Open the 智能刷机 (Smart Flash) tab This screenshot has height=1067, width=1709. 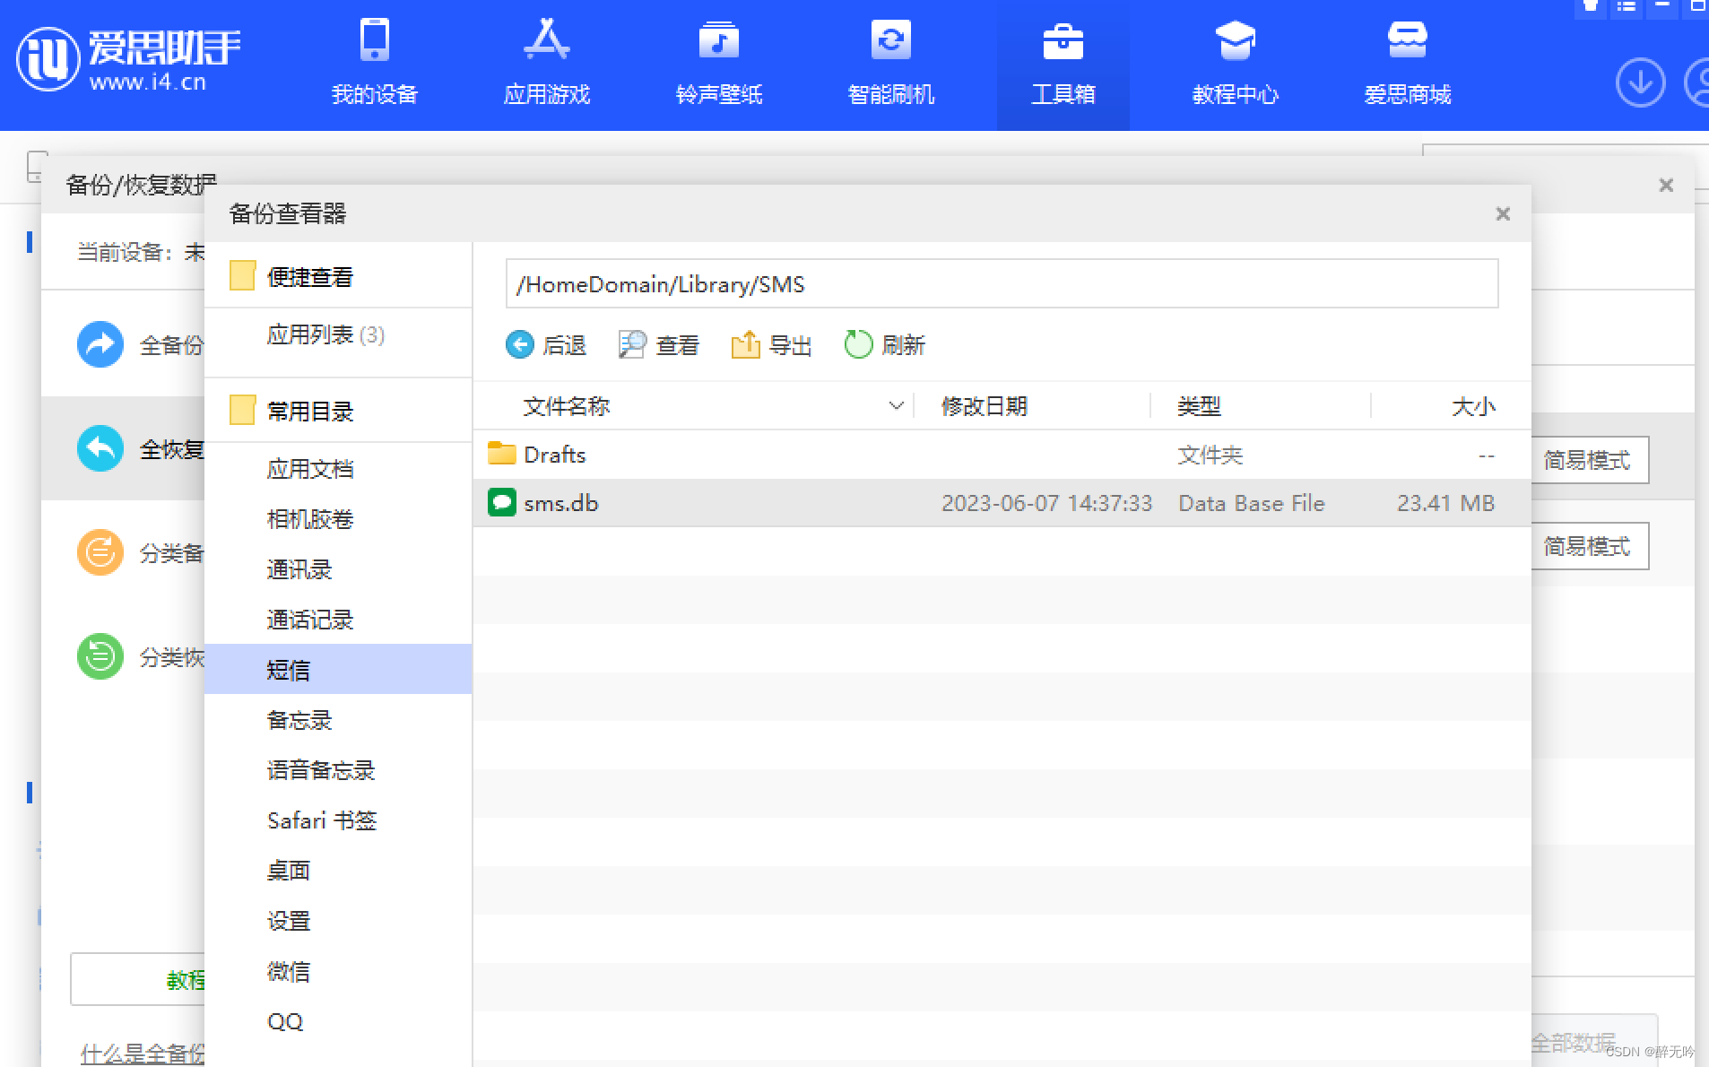point(891,65)
